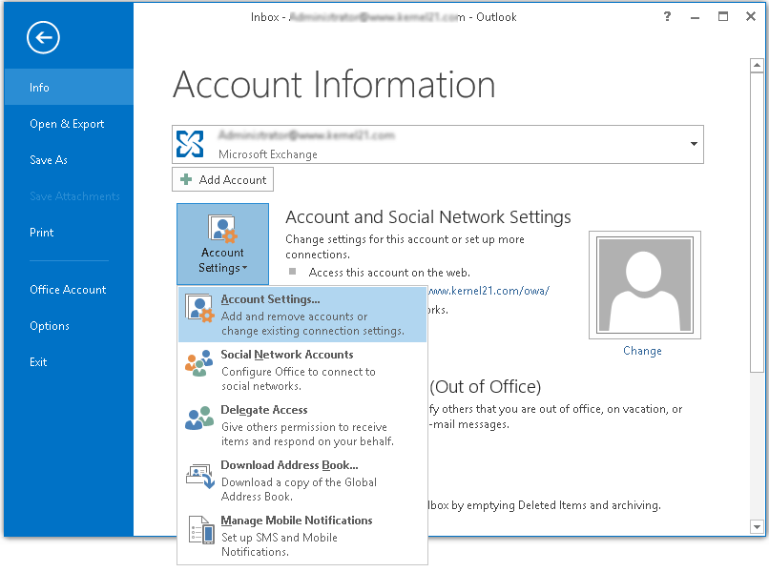The height and width of the screenshot is (572, 769).
Task: Click the Account Settings gear-person menu icon
Action: click(199, 308)
